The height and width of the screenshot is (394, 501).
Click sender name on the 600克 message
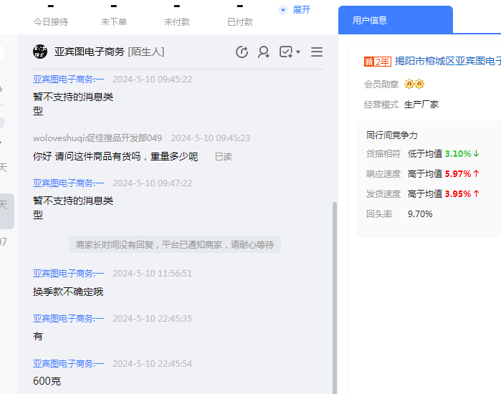point(68,363)
